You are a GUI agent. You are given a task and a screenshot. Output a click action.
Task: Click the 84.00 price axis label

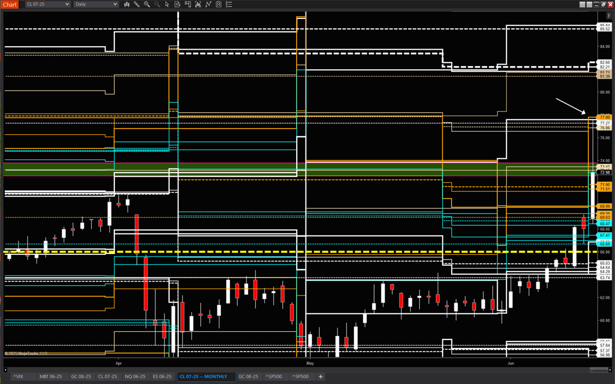[x=605, y=47]
